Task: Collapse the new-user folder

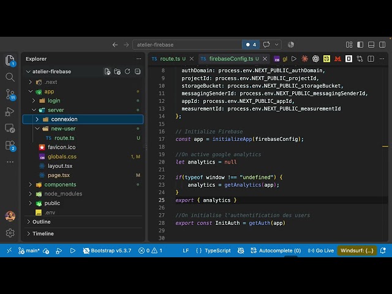Action: [x=37, y=129]
